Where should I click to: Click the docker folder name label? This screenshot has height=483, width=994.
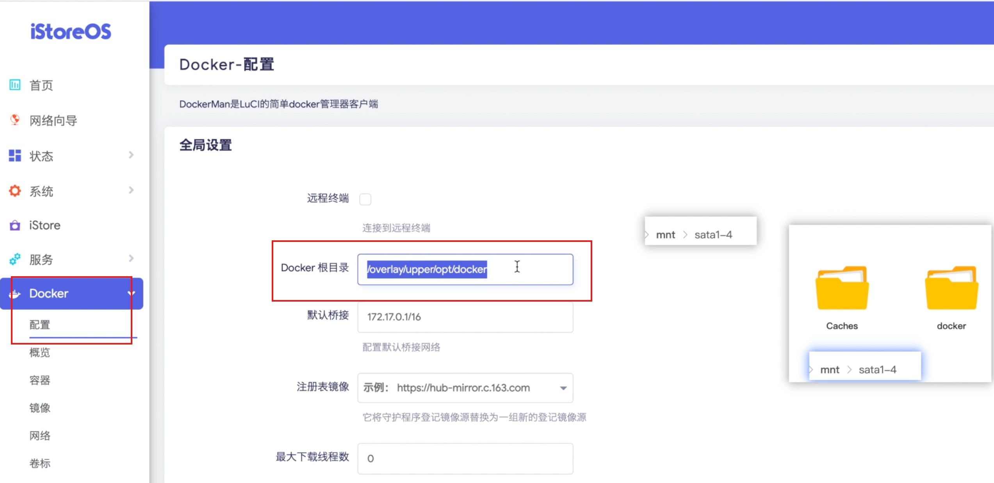tap(951, 326)
